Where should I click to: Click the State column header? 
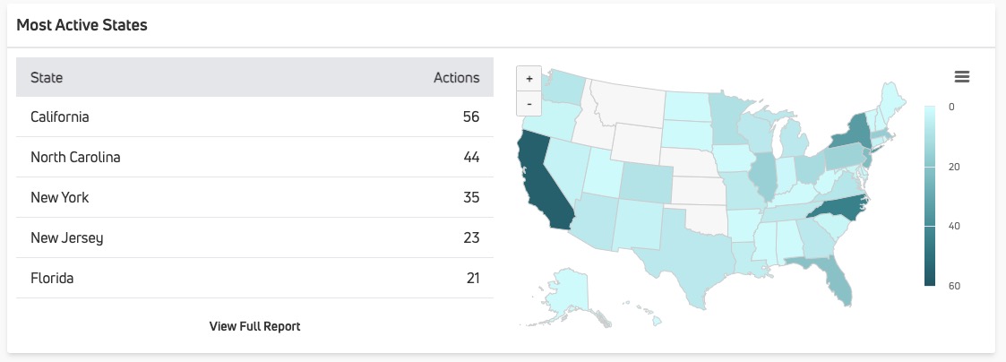coord(47,78)
